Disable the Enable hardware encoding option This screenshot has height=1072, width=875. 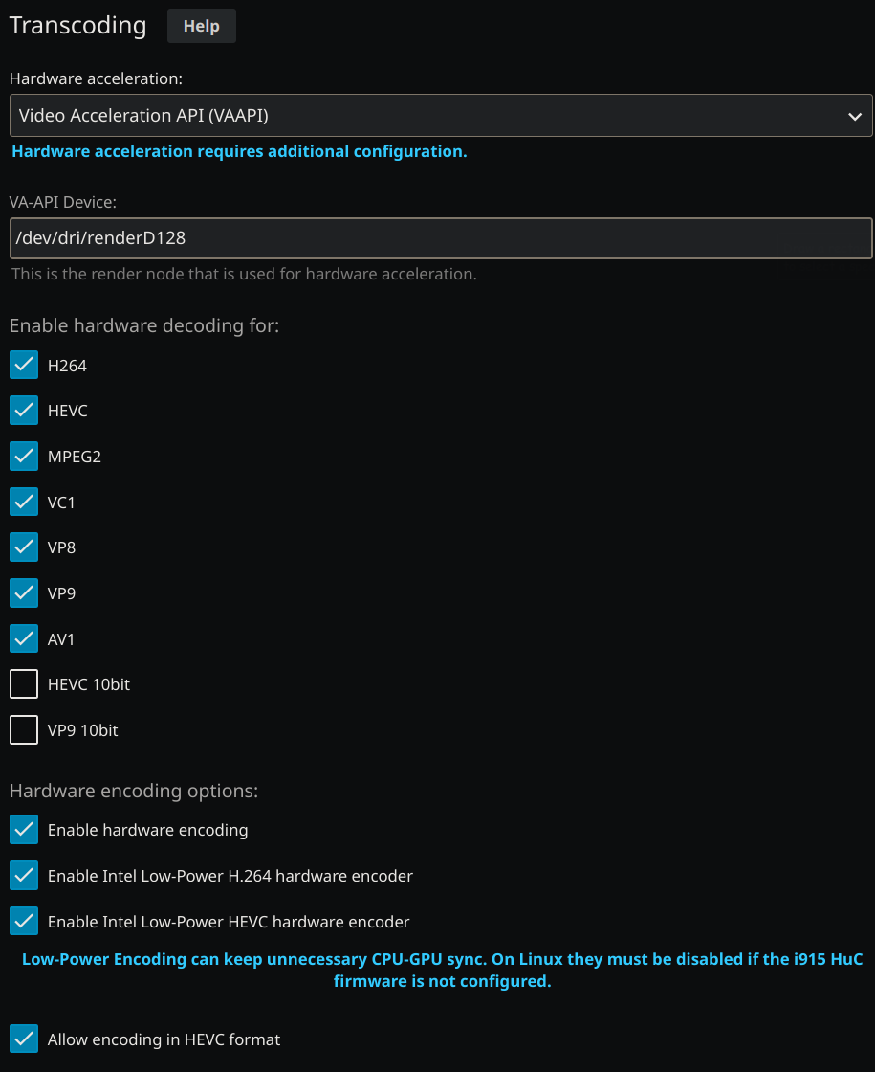tap(24, 830)
